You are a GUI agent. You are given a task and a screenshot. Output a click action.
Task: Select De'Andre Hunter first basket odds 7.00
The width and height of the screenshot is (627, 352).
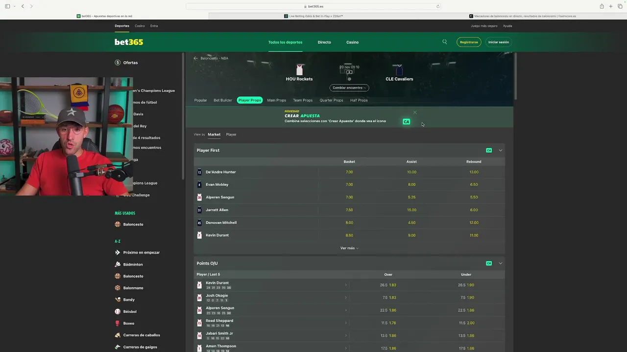(x=349, y=172)
